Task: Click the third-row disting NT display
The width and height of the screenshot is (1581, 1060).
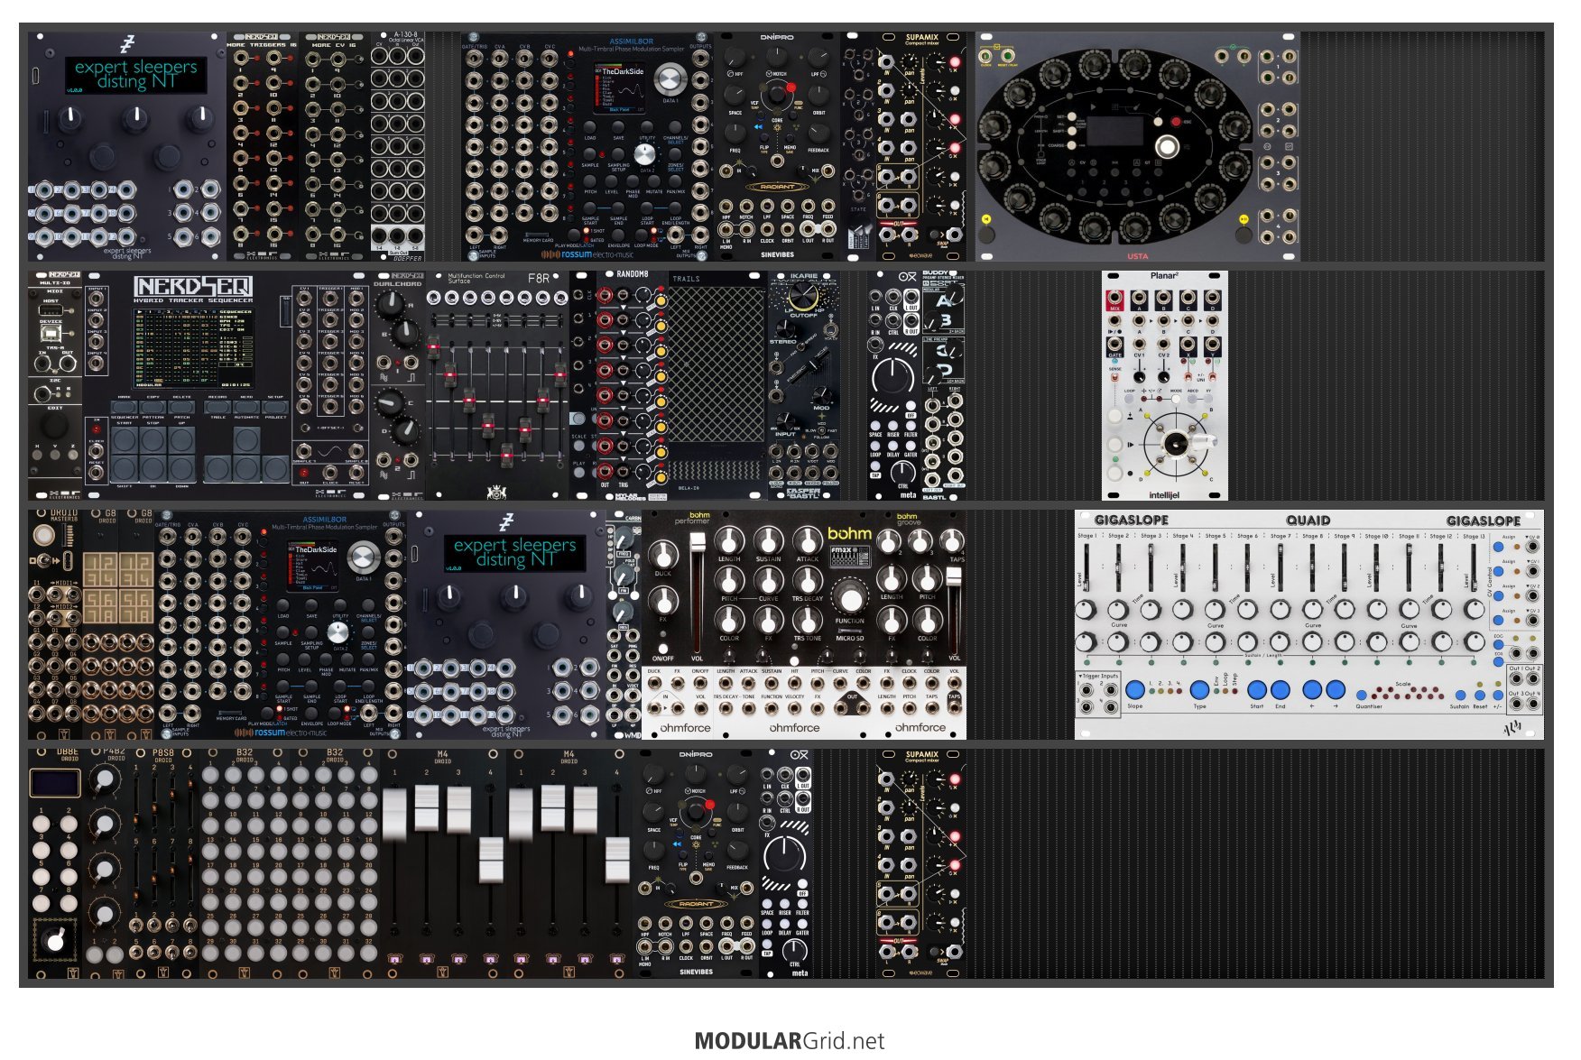Action: [514, 552]
